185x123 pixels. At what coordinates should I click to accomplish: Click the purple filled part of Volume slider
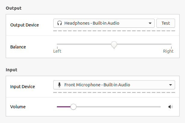[64, 107]
